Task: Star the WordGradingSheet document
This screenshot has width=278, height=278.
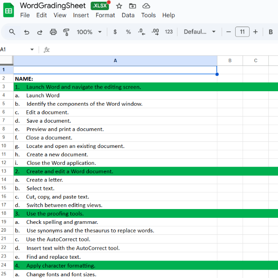Action: click(x=119, y=6)
